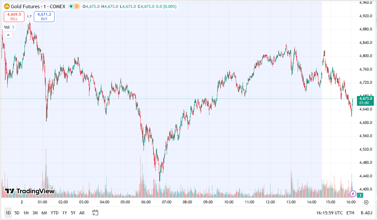
Task: Toggle the B-ADJ back-adjustment option
Action: pyautogui.click(x=366, y=213)
